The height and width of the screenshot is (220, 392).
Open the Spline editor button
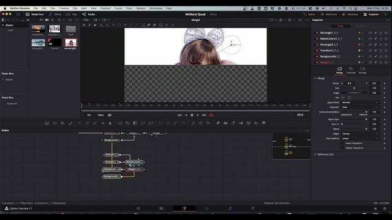tap(309, 15)
